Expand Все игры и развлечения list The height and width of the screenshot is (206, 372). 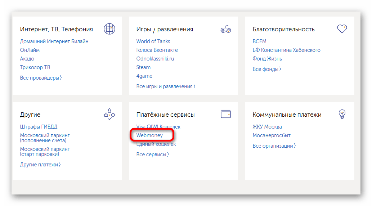tap(166, 86)
